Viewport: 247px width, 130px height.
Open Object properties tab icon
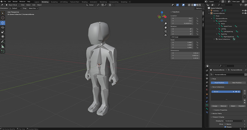pyautogui.click(x=207, y=94)
